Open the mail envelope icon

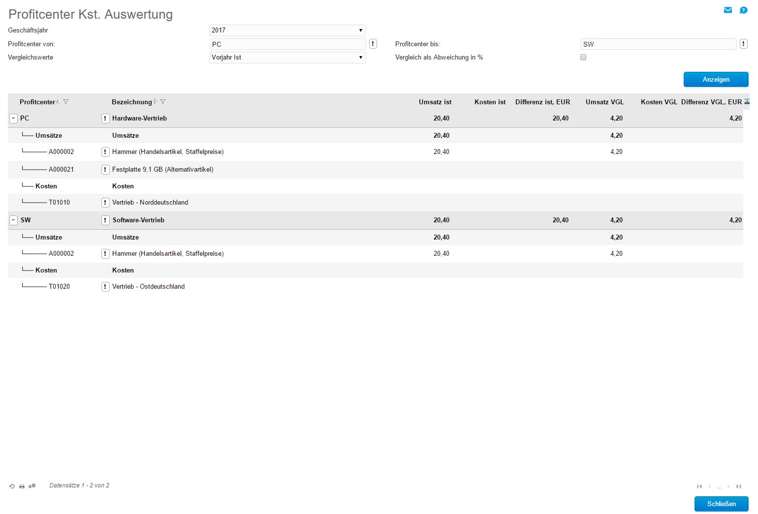pos(727,10)
